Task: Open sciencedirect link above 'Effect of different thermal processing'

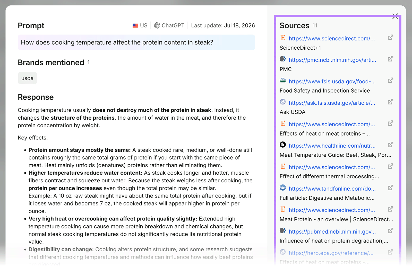Action: [x=332, y=167]
